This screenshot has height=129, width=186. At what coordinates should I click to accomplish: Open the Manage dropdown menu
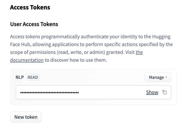click(x=157, y=77)
